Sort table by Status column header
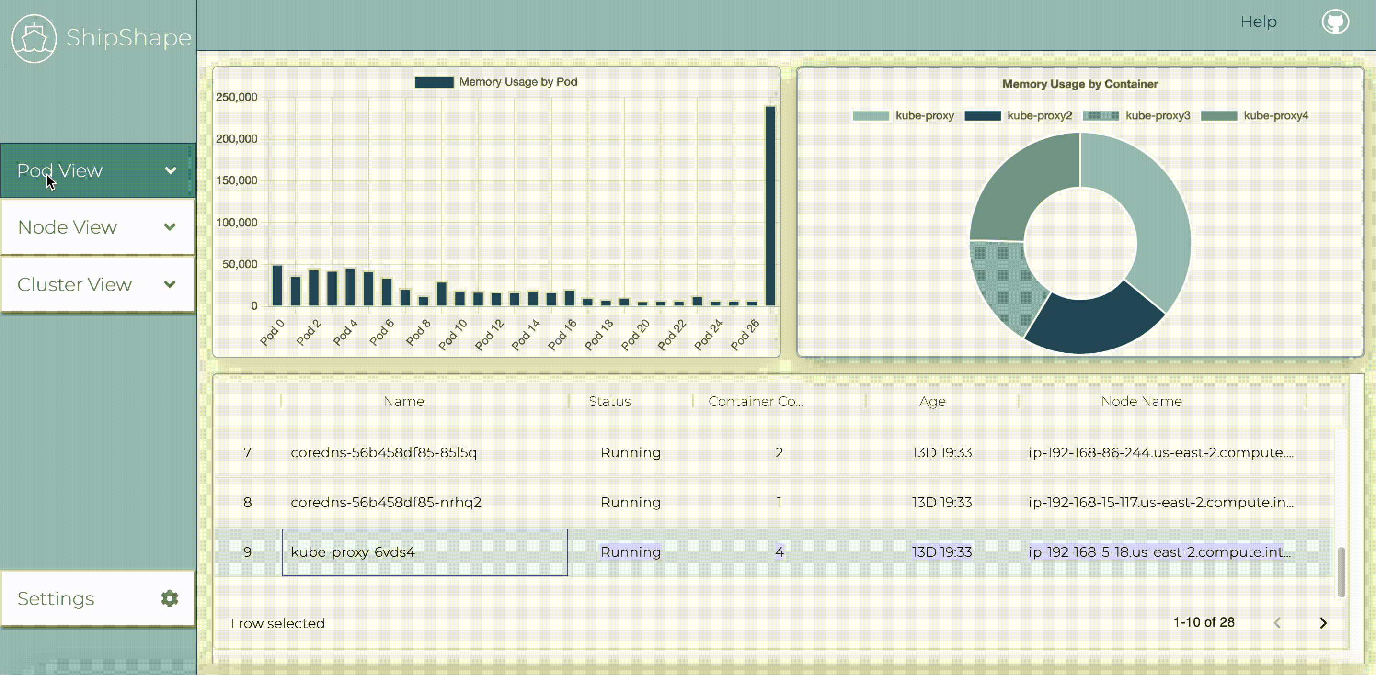The width and height of the screenshot is (1376, 675). coord(609,401)
